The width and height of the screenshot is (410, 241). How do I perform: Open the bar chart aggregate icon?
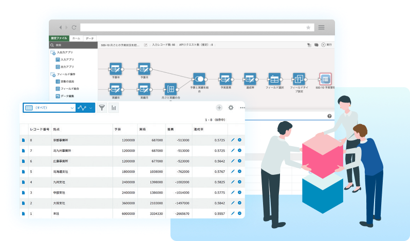point(113,108)
